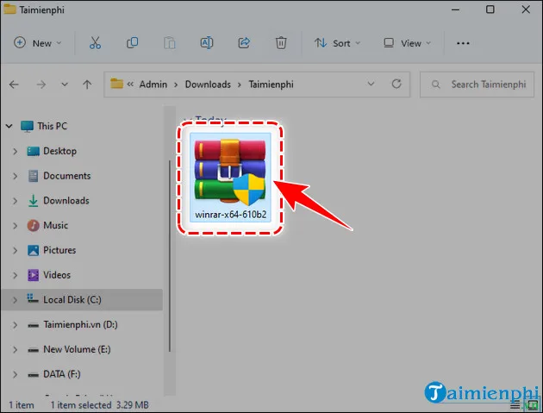This screenshot has height=413, width=543.
Task: Go up one folder level
Action: 87,84
